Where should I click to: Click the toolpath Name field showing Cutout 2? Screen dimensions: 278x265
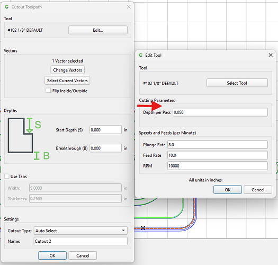[x=80, y=241]
